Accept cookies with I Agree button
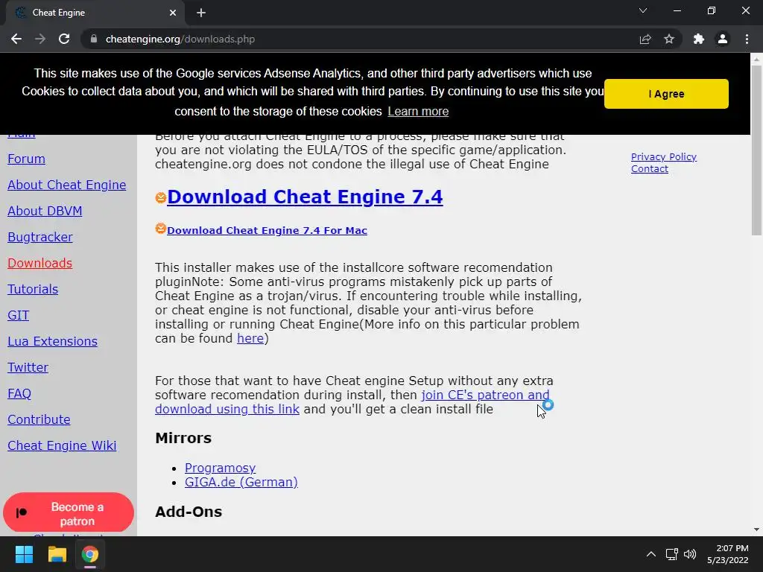Viewport: 763px width, 572px height. (x=666, y=94)
